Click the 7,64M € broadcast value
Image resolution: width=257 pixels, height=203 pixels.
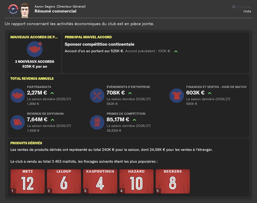[x=37, y=119]
